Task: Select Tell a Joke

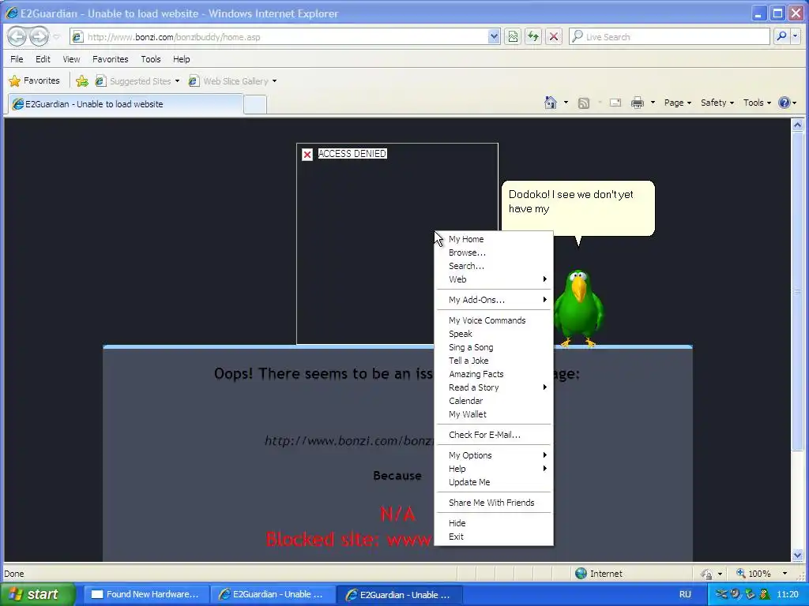Action: click(495, 361)
